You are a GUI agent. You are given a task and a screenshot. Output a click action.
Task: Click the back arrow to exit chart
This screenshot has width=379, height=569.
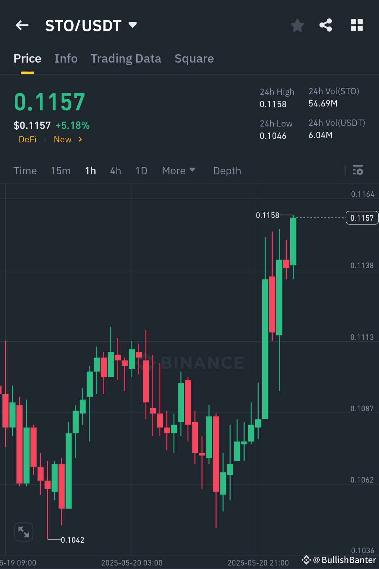pos(22,25)
